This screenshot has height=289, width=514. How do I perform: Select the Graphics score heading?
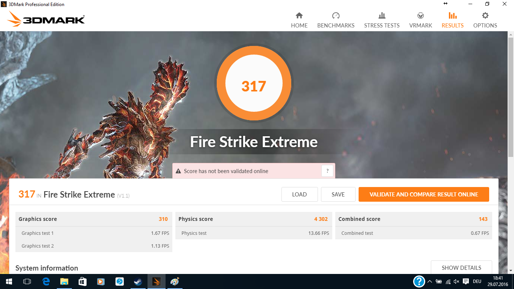[x=38, y=219]
